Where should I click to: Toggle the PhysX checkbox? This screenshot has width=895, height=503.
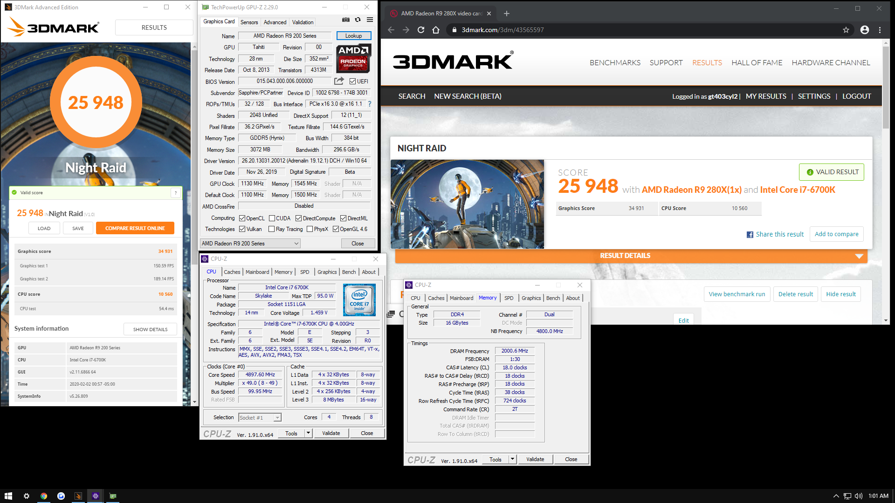coord(310,229)
